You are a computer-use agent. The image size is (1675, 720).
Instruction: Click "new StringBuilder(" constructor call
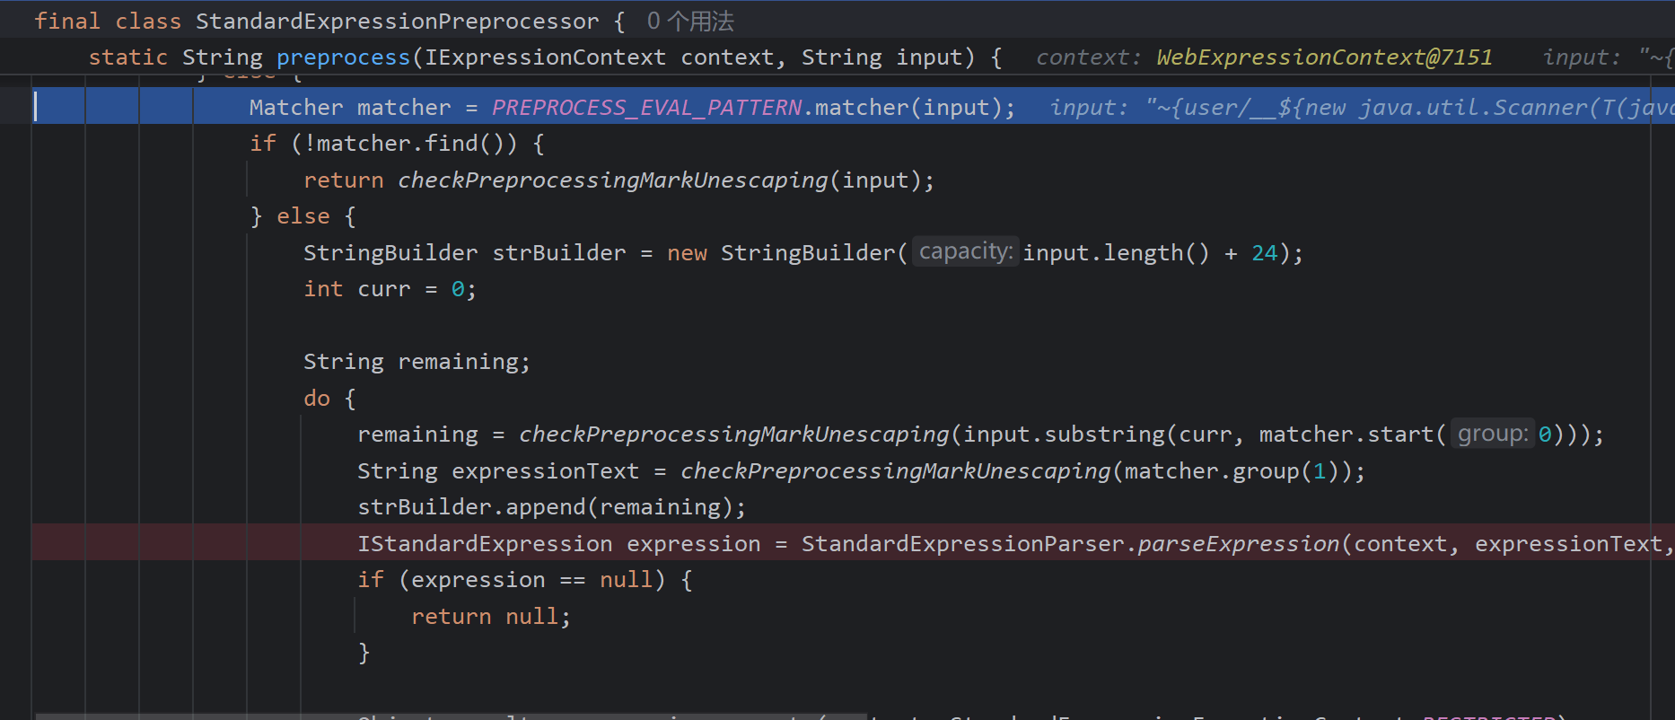787,253
